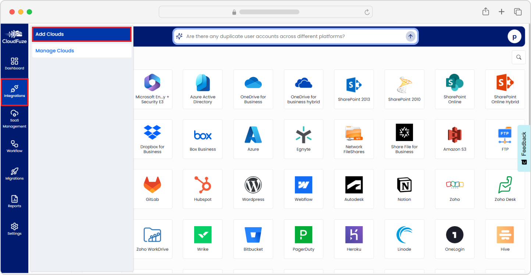Click the AI sparkle icon in search bar

coord(179,36)
